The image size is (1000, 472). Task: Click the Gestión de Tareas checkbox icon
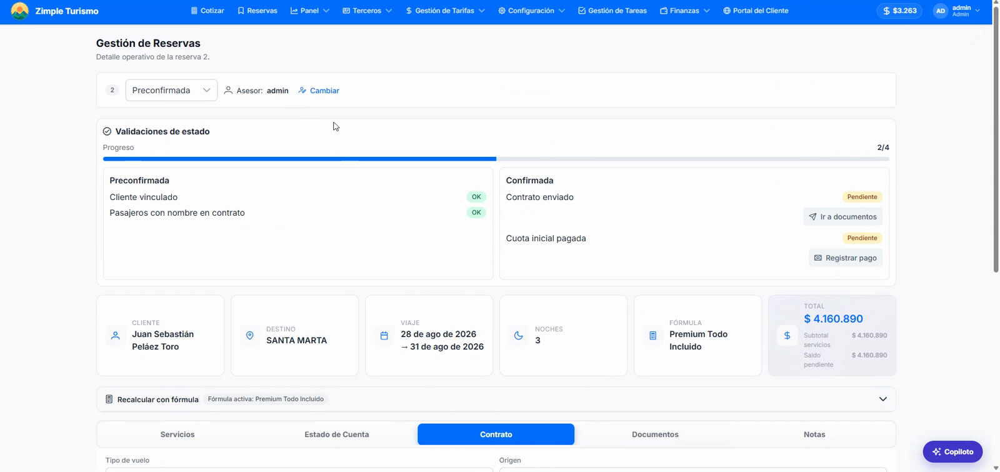tap(582, 11)
